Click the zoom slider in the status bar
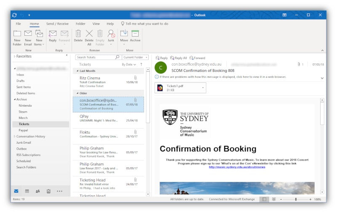This screenshot has height=213, width=337. pyautogui.click(x=295, y=199)
